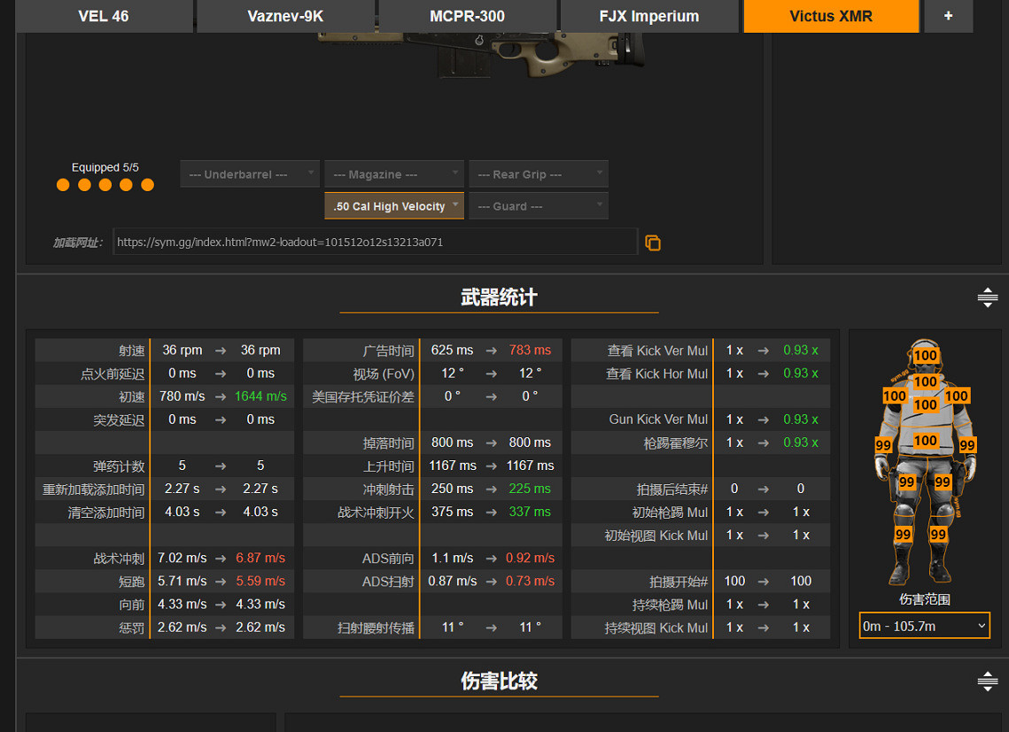
Task: Select the FJX Imperium tab
Action: [x=649, y=16]
